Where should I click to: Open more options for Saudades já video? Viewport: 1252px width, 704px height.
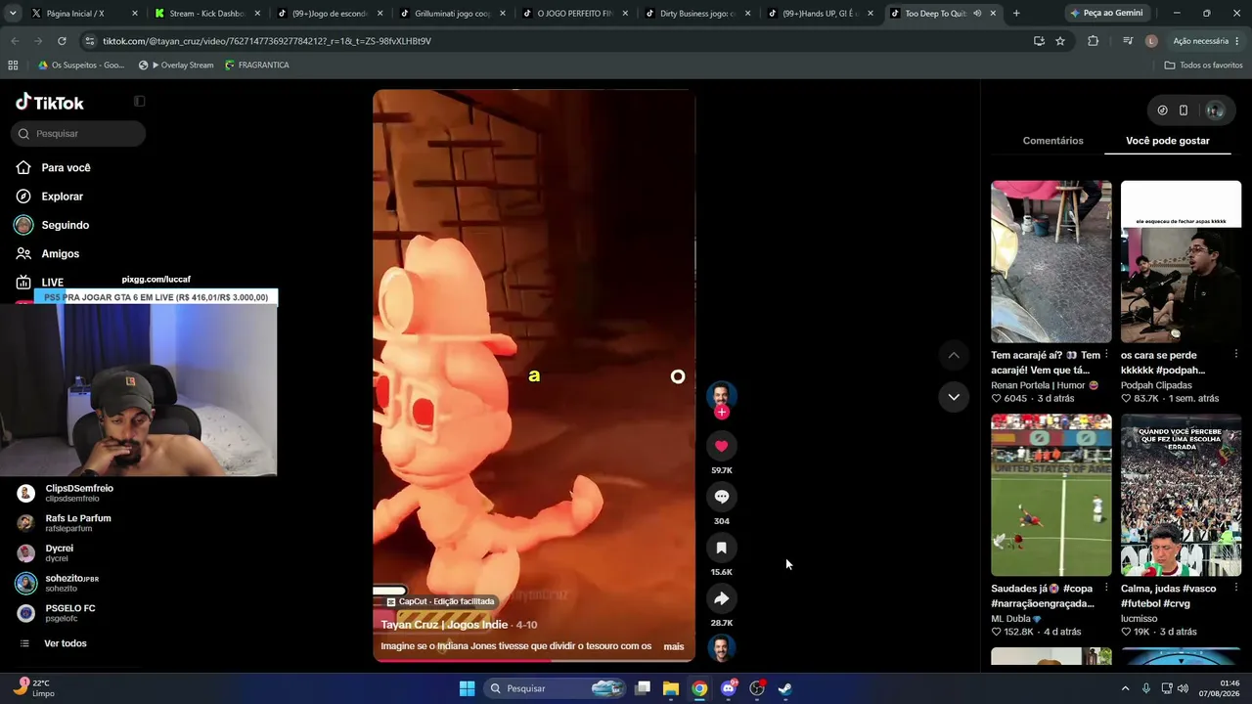pos(1106,589)
